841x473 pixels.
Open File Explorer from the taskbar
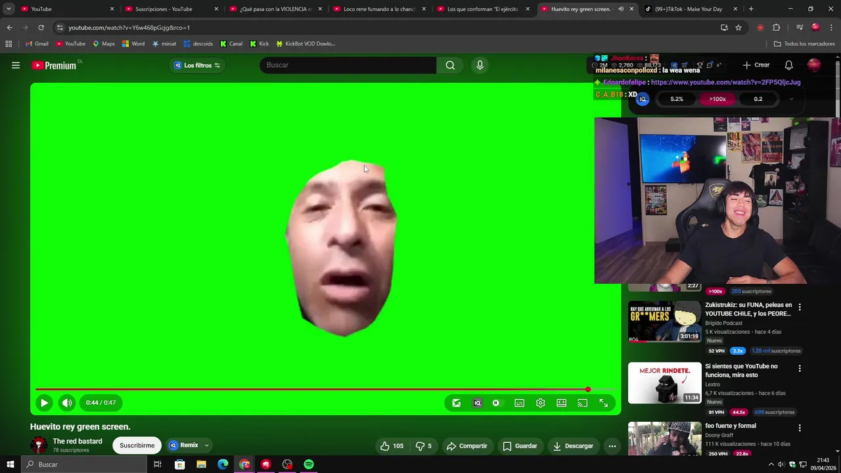click(x=201, y=464)
